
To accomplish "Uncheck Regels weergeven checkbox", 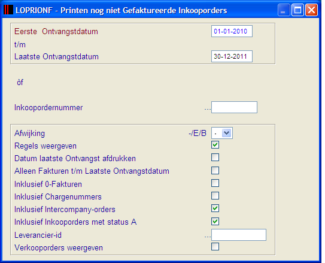I will coord(215,145).
